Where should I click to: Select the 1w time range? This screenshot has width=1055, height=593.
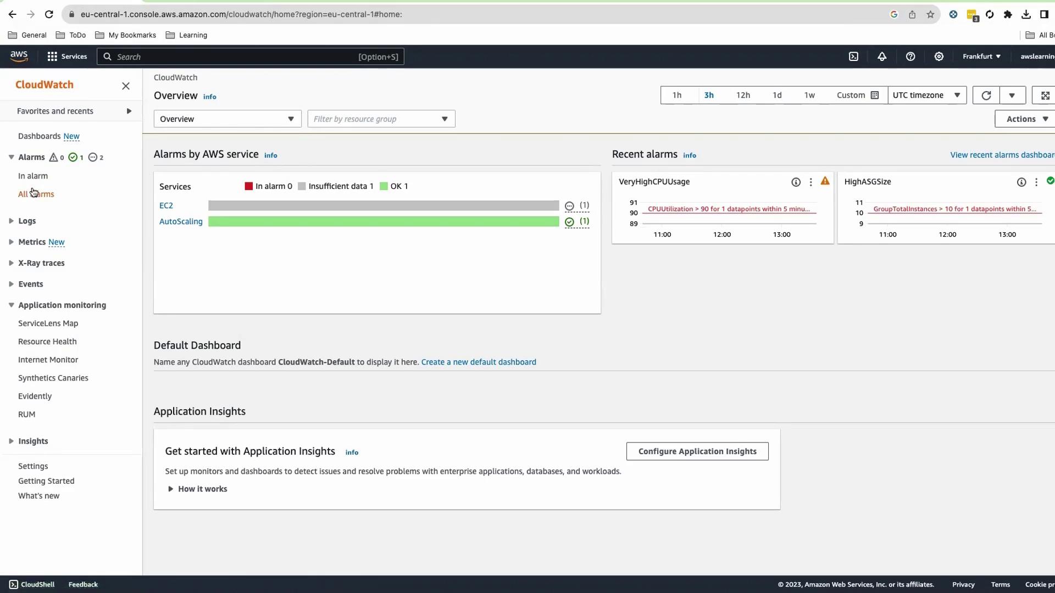809,95
